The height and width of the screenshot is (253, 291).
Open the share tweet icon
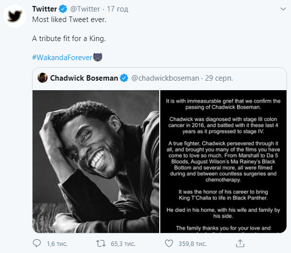[240, 243]
